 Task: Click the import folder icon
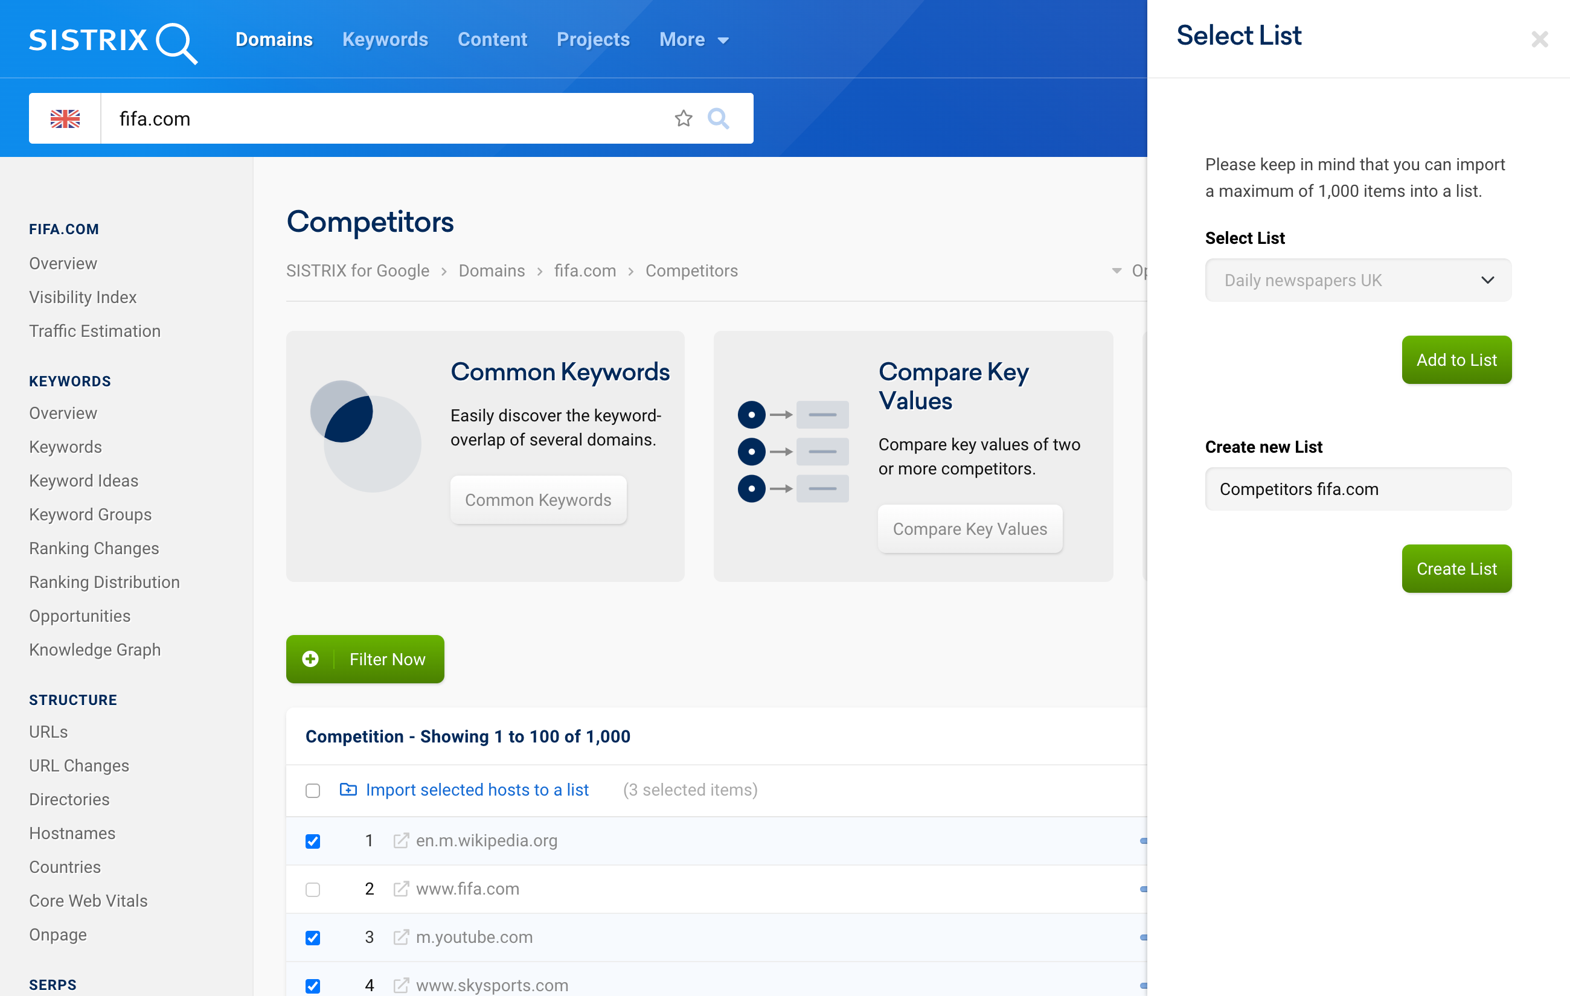click(348, 790)
